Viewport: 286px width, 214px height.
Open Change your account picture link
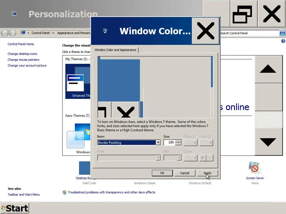tap(27, 65)
